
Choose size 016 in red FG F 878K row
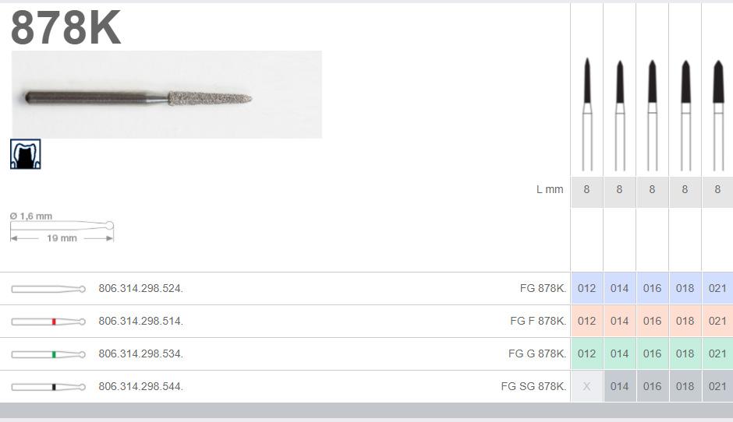pyautogui.click(x=652, y=321)
